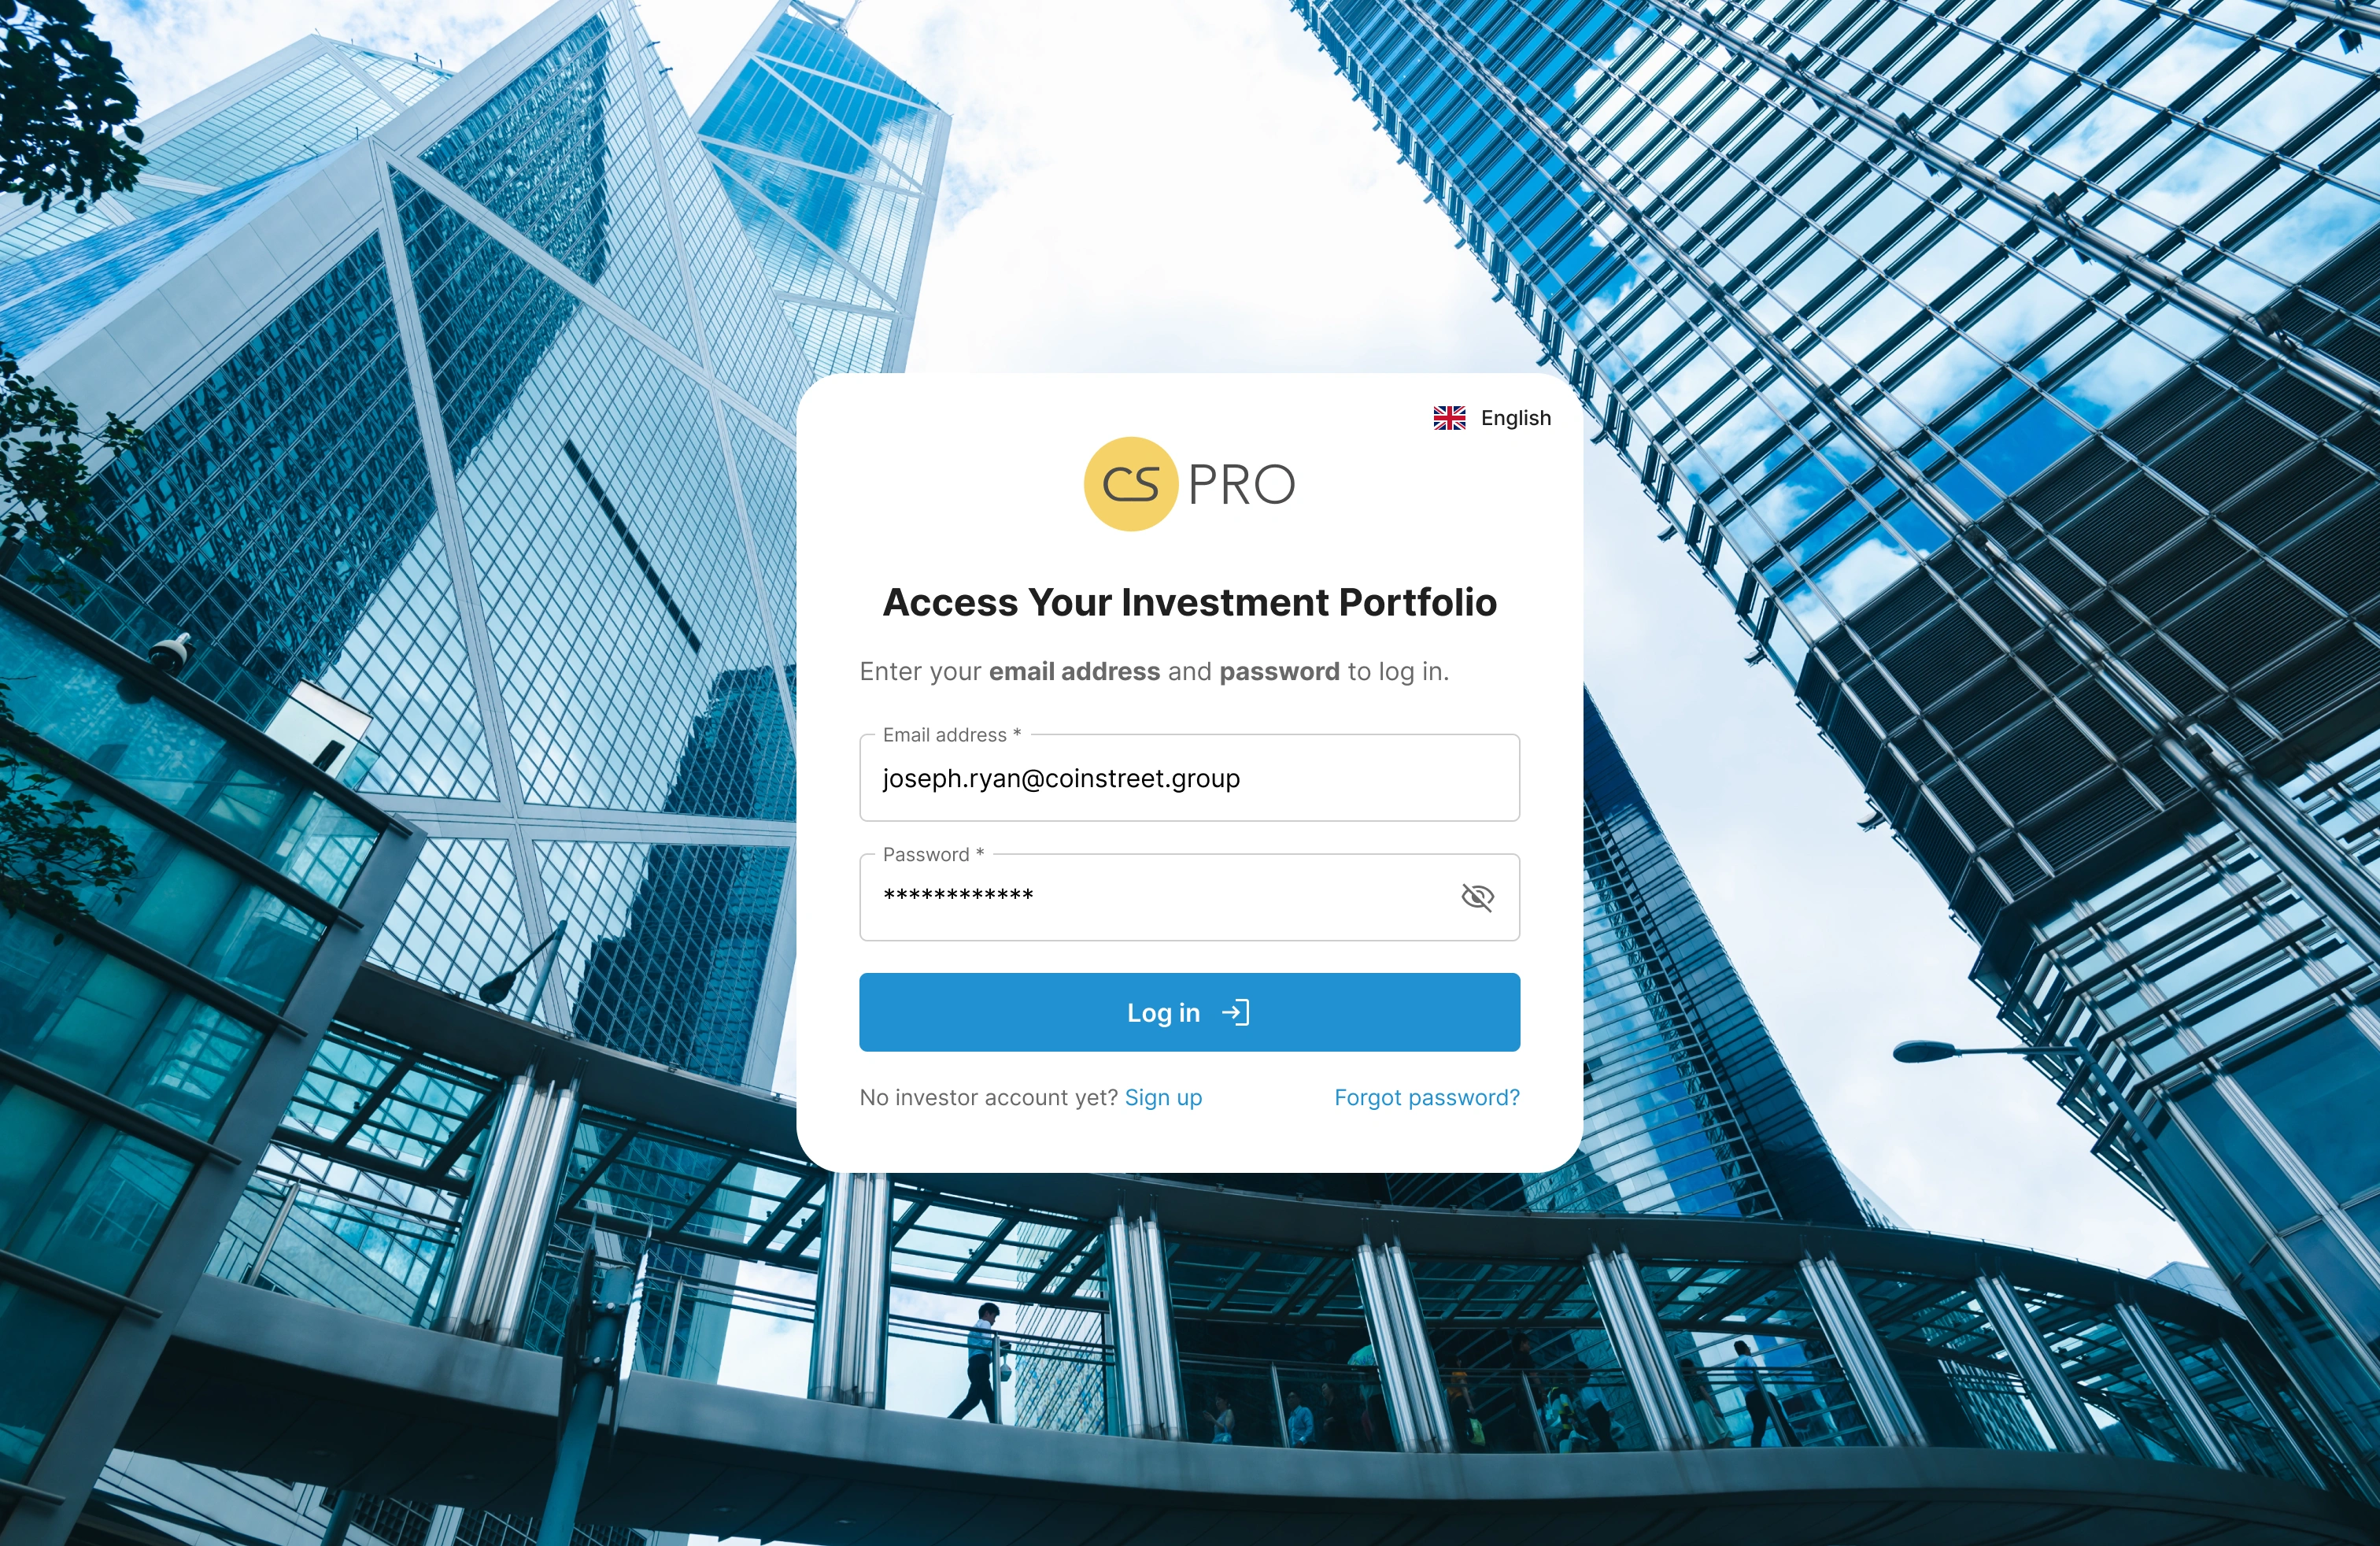
Task: Click the UK flag language icon
Action: click(x=1449, y=418)
